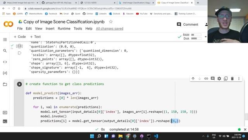Open the YouTube bookmark

pos(141,14)
